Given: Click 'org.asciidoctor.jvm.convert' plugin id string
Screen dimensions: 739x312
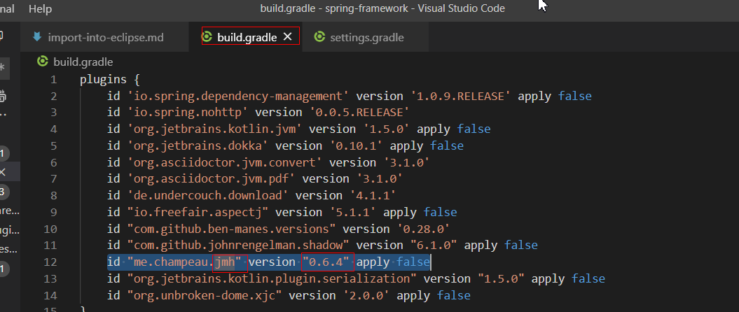Looking at the screenshot, I should point(225,162).
